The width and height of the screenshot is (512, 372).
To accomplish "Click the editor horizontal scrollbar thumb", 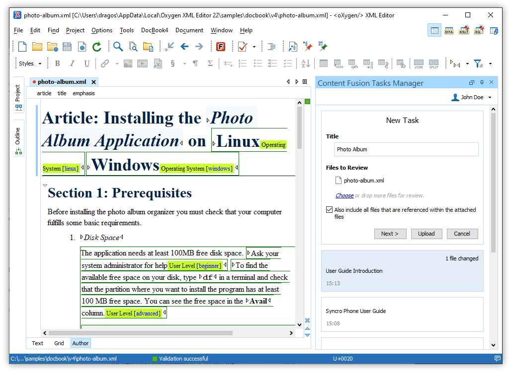I will click(140, 333).
